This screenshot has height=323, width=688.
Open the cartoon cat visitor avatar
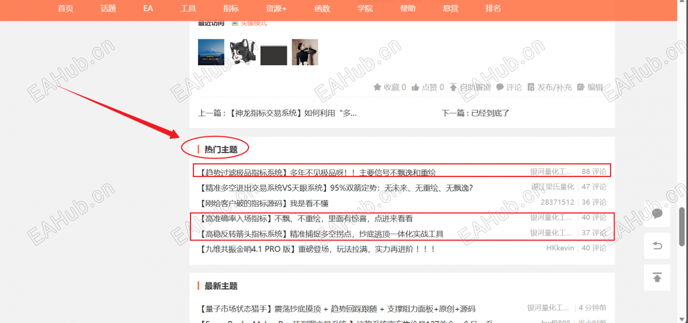(243, 52)
